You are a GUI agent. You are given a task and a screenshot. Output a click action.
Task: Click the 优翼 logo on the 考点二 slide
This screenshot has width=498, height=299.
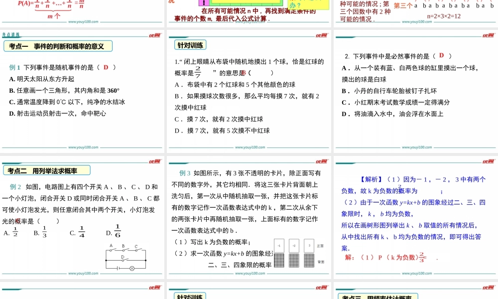pyautogui.click(x=155, y=161)
